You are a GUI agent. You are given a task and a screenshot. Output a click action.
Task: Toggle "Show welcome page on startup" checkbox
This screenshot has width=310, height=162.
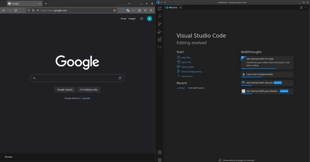tap(220, 160)
